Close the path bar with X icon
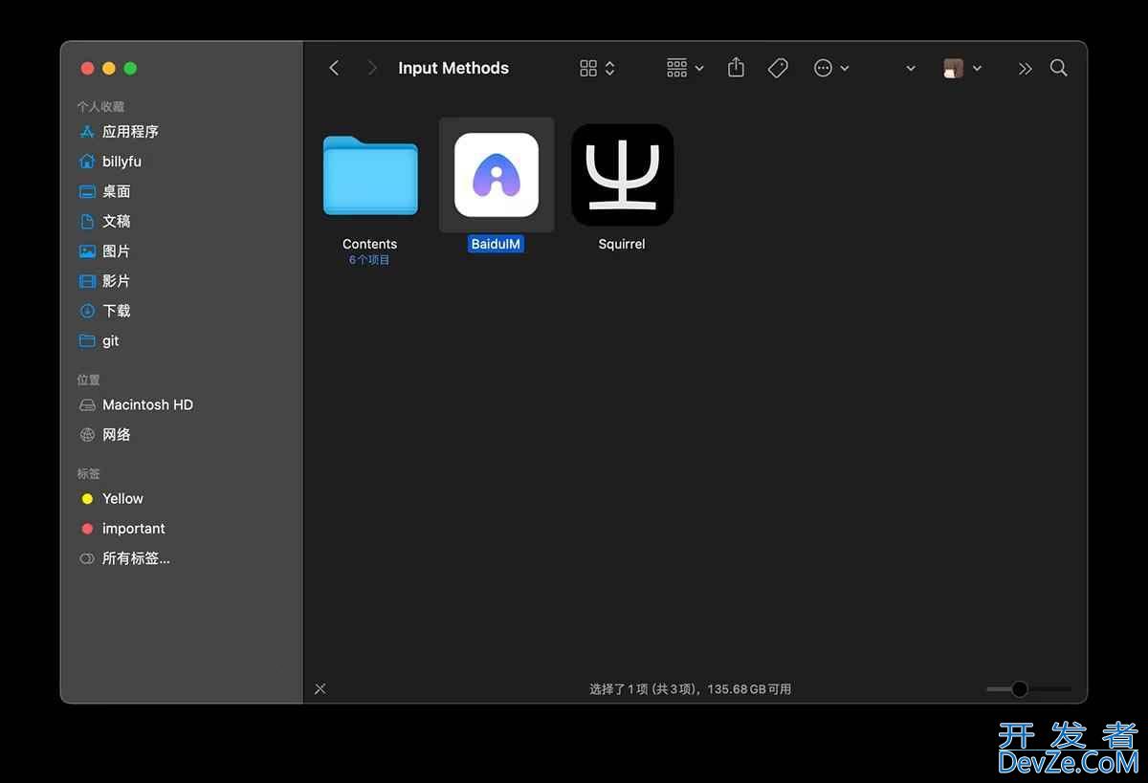 (x=320, y=688)
